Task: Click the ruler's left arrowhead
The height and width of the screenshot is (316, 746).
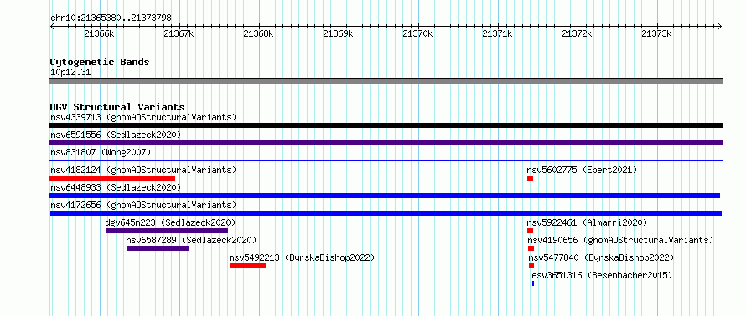Action: click(x=52, y=26)
